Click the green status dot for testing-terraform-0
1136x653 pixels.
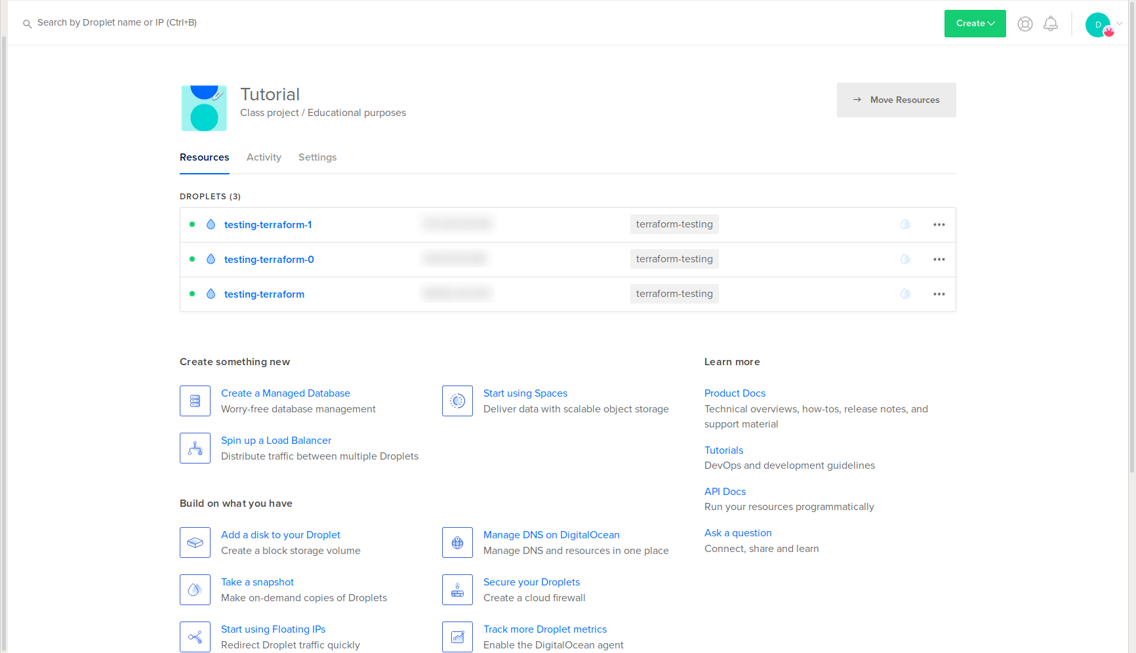point(192,259)
